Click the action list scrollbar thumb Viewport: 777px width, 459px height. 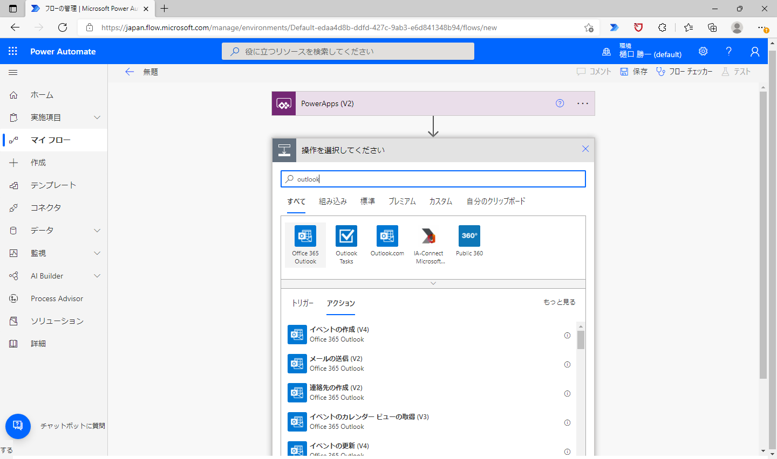[581, 340]
